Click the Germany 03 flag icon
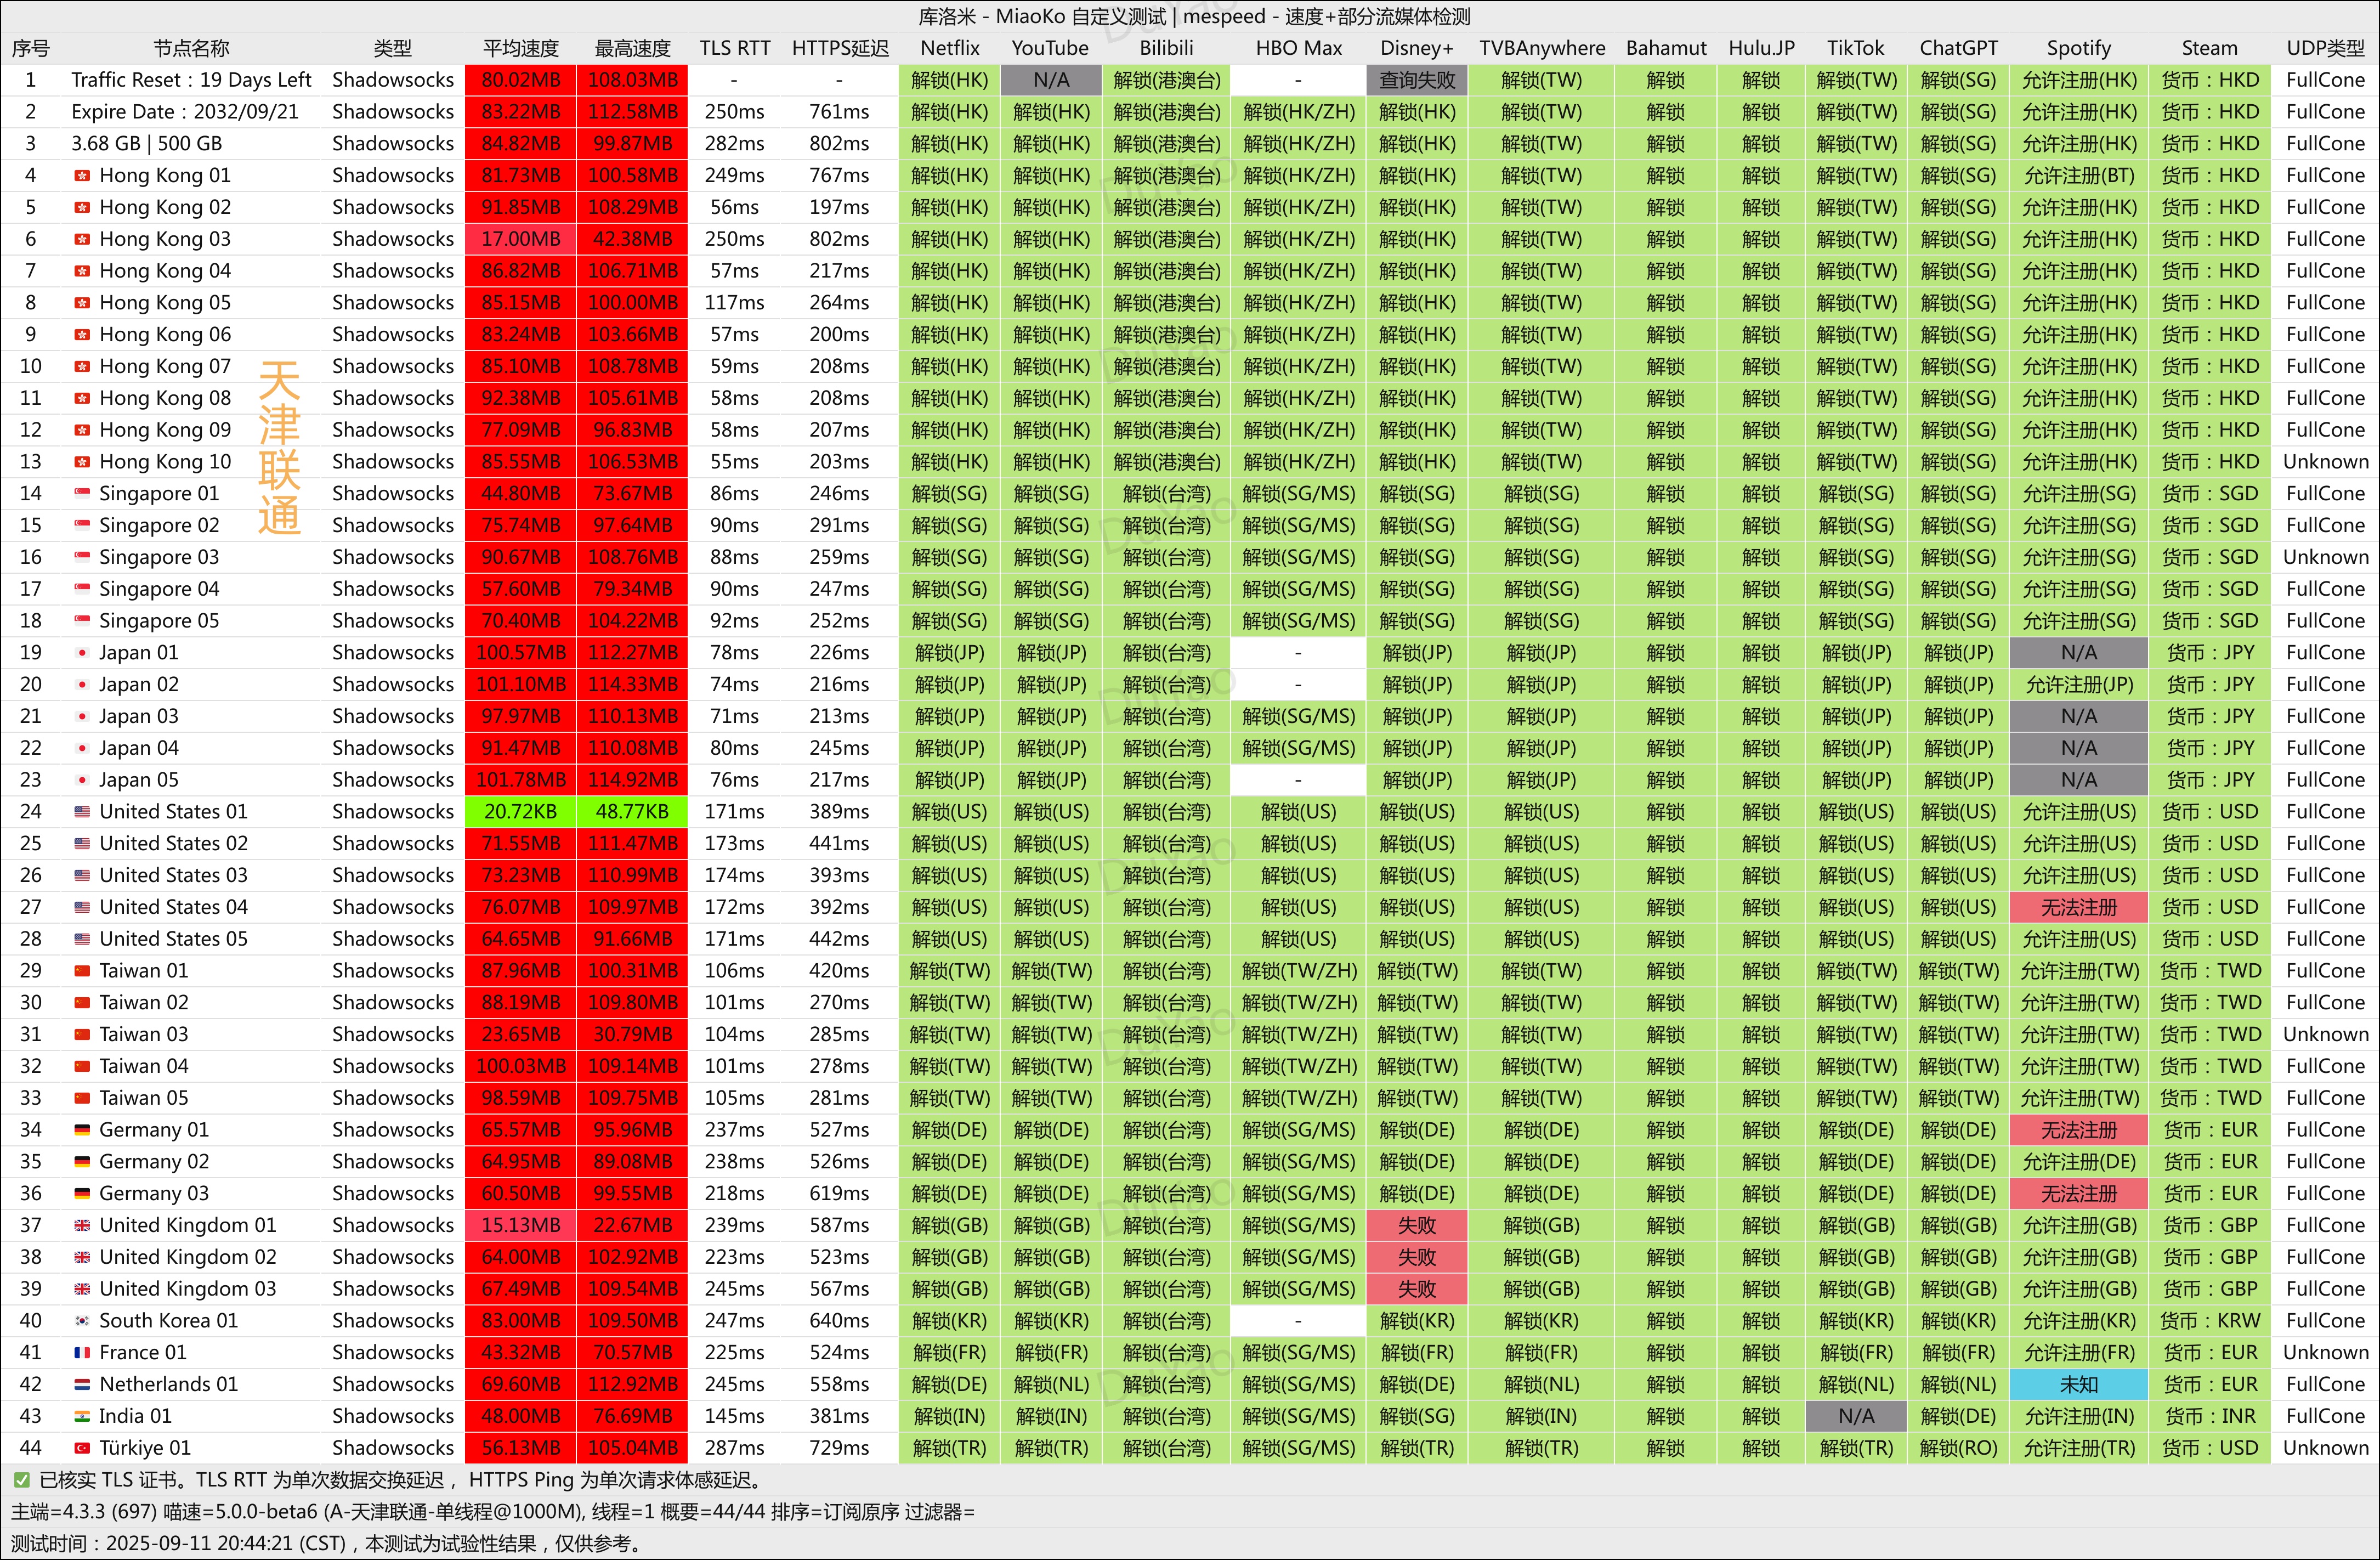2380x1560 pixels. pyautogui.click(x=82, y=1194)
